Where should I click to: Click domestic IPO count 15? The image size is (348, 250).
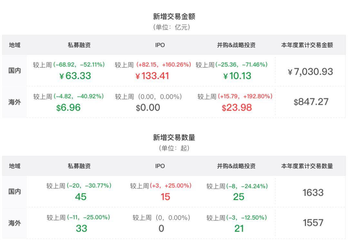(x=165, y=197)
